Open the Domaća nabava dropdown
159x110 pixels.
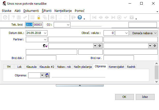click(x=155, y=33)
